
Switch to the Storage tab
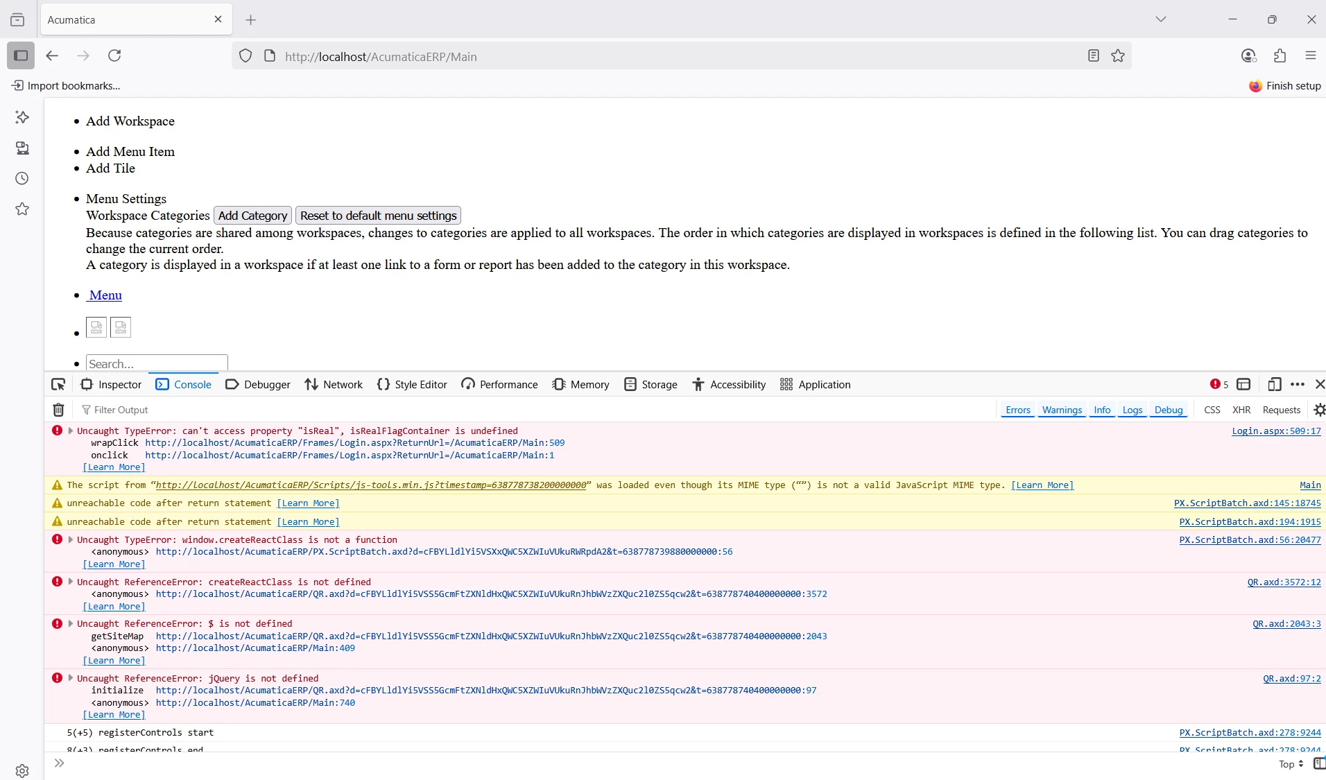coord(651,384)
